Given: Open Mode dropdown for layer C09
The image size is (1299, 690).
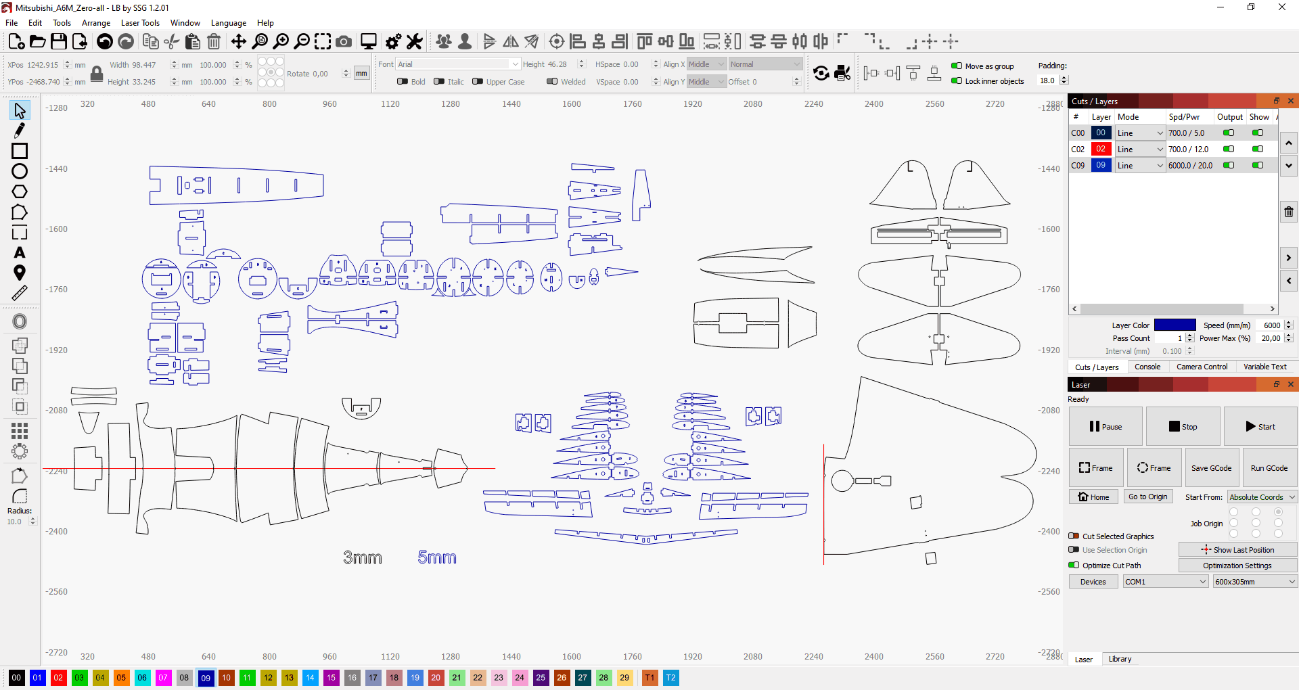Looking at the screenshot, I should pos(1140,166).
